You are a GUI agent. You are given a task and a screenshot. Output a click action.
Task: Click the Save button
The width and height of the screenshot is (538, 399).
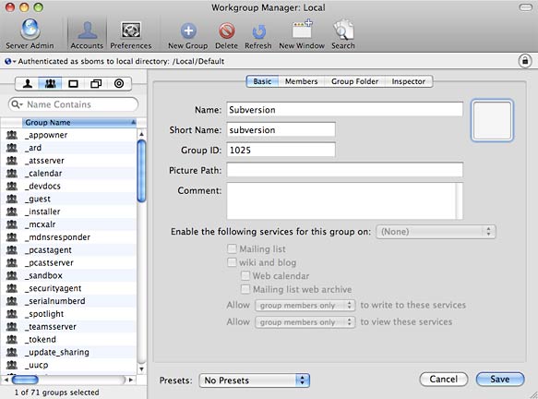coord(500,379)
